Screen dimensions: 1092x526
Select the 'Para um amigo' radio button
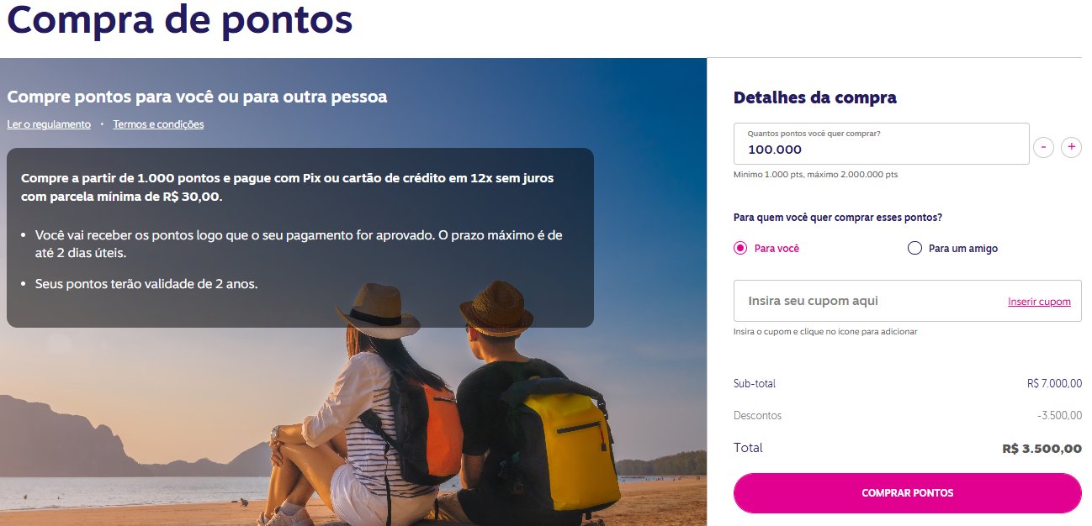(x=914, y=248)
